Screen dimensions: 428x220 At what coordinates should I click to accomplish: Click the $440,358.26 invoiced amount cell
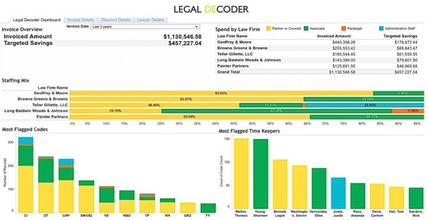pyautogui.click(x=344, y=42)
